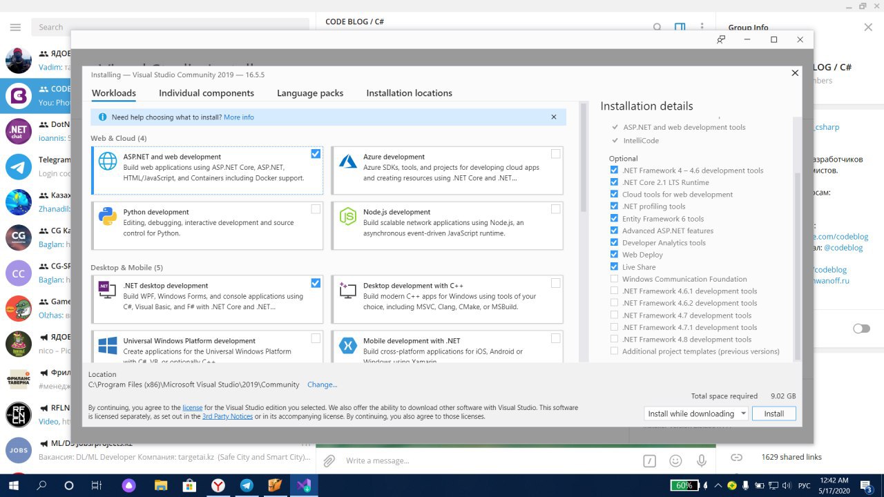The width and height of the screenshot is (884, 497).
Task: Check the Python development workload
Action: [x=316, y=209]
